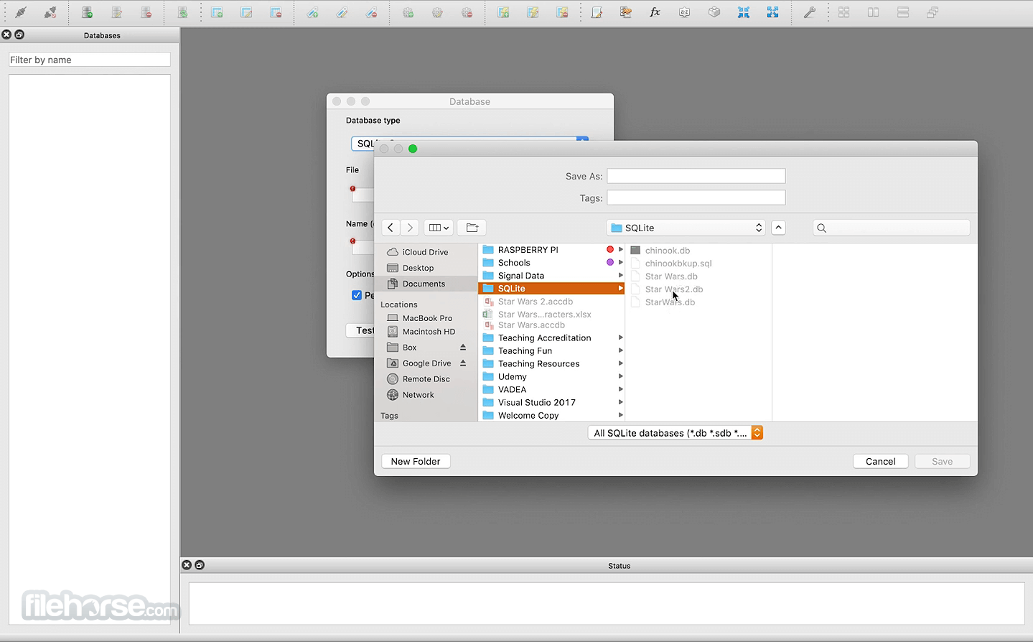
Task: Click the Refresh database schema icon
Action: pyautogui.click(x=183, y=12)
